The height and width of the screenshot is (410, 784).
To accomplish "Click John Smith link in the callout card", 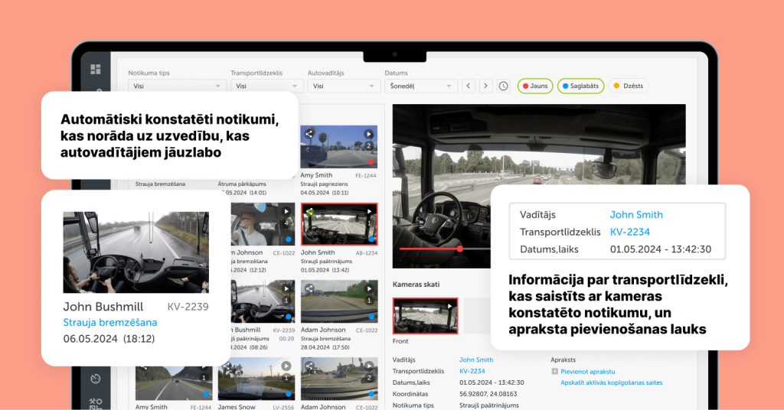I will [636, 215].
